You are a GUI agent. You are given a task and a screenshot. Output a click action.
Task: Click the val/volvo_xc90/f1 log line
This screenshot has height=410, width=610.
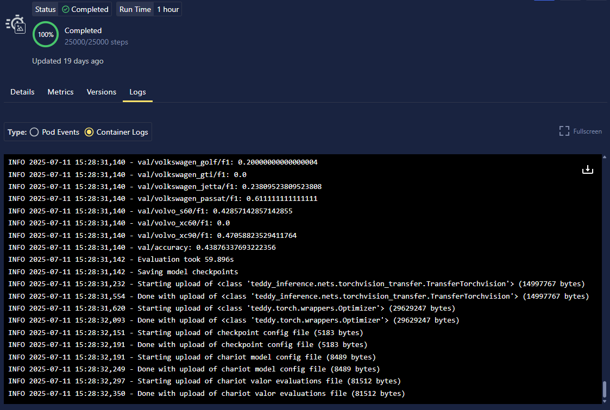pos(153,235)
